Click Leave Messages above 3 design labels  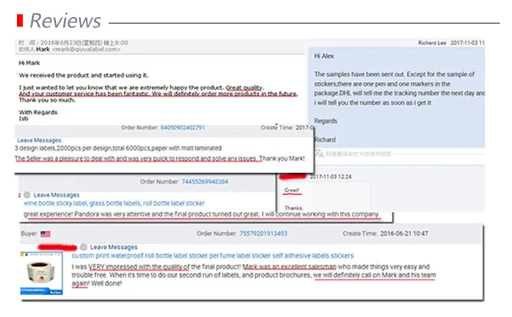tap(38, 140)
